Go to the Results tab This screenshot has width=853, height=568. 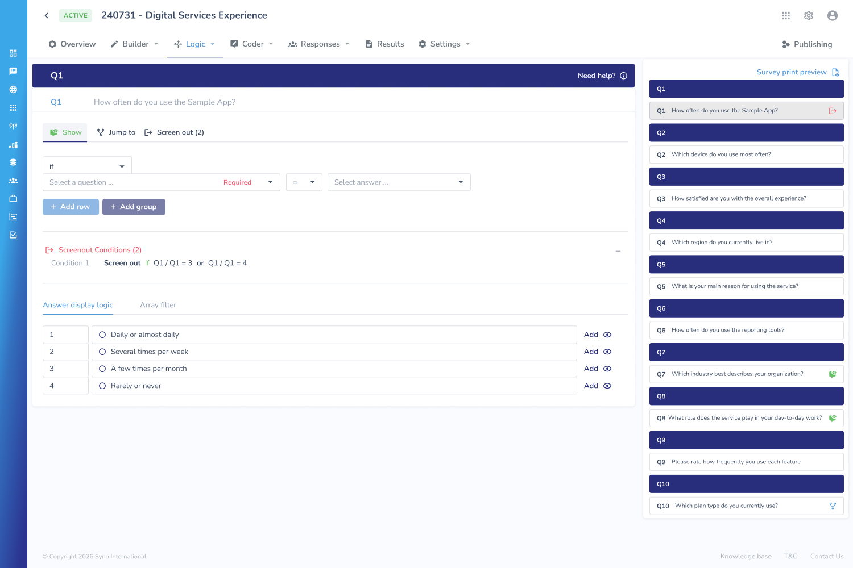[384, 44]
